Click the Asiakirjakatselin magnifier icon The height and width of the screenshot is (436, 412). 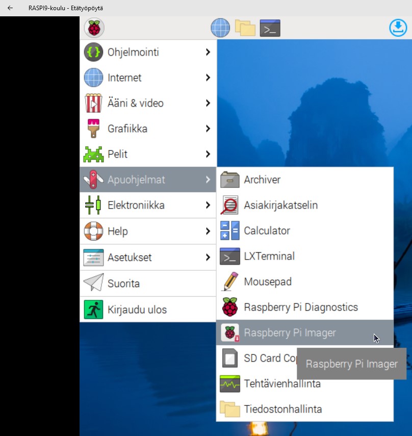pyautogui.click(x=229, y=205)
